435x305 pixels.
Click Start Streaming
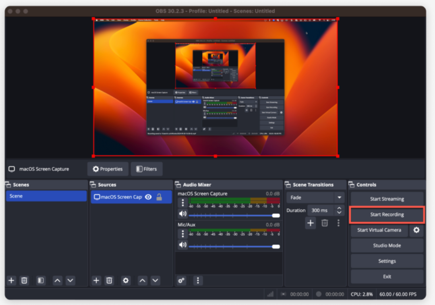pyautogui.click(x=387, y=199)
